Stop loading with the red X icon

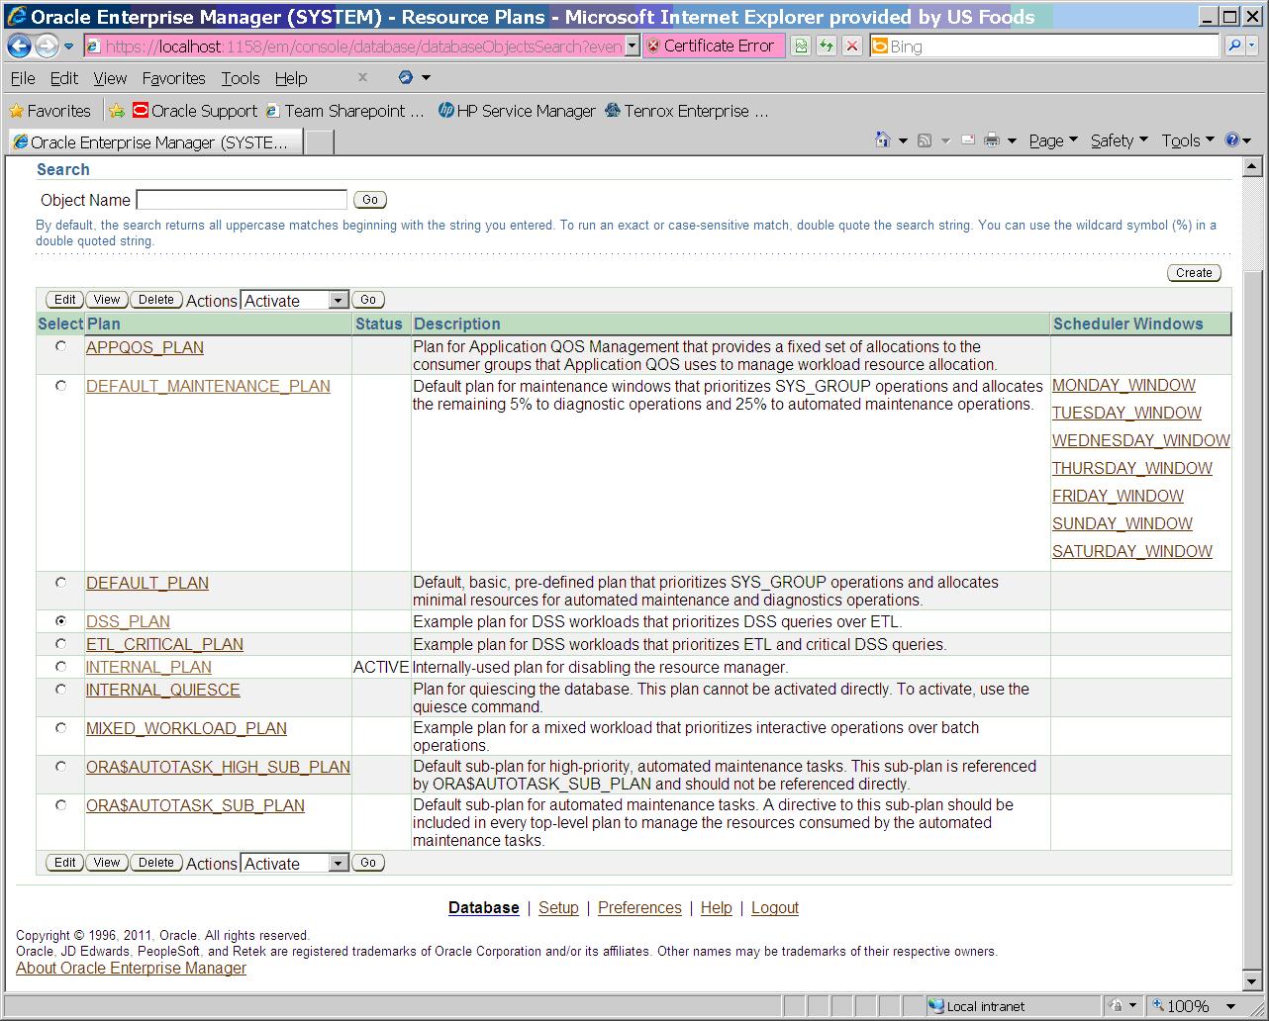851,46
